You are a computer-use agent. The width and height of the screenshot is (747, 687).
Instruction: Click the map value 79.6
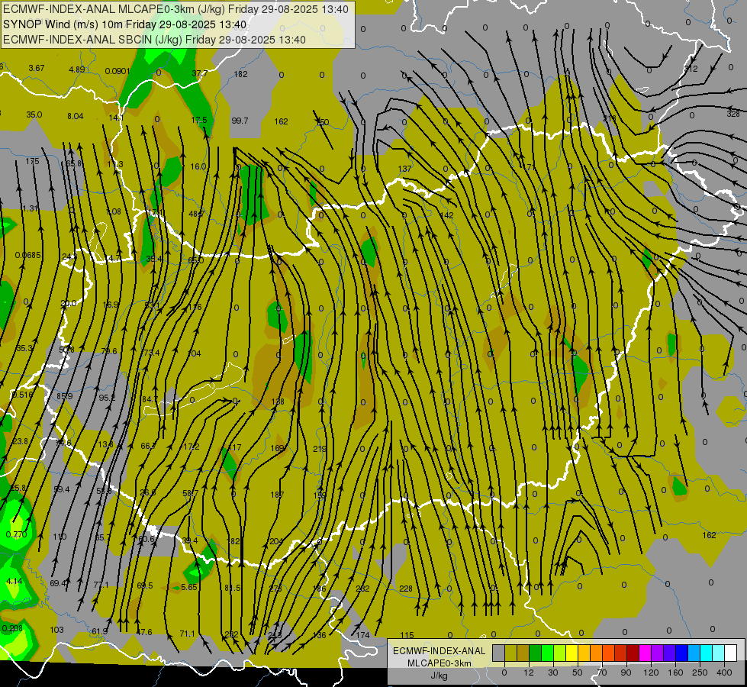pyautogui.click(x=108, y=351)
